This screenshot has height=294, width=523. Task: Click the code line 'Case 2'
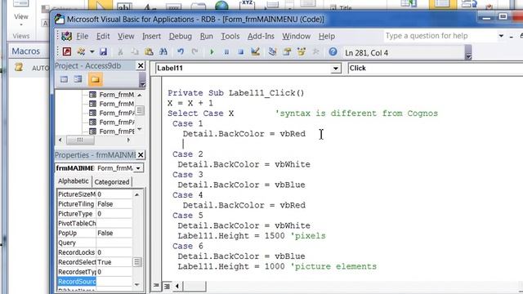(x=187, y=154)
